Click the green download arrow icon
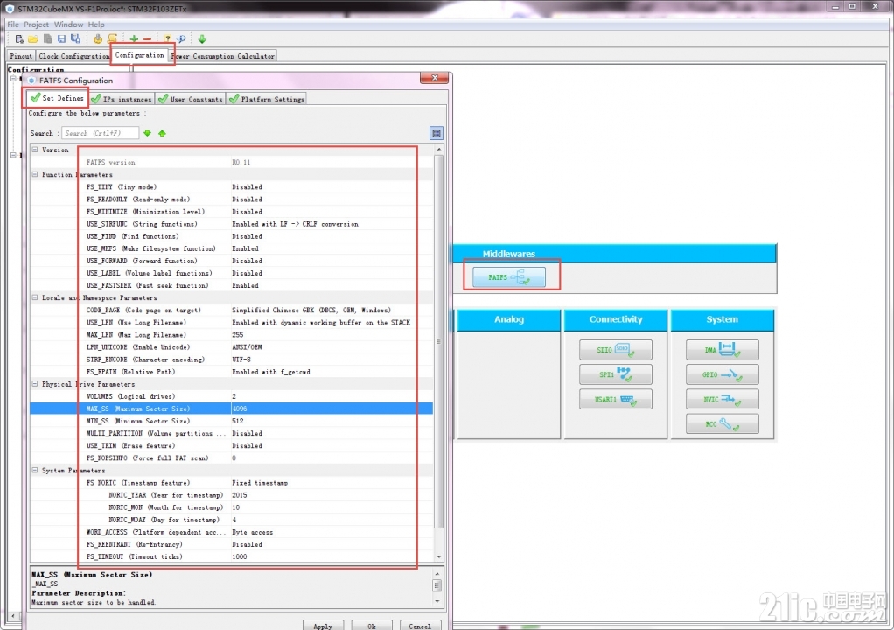 click(x=202, y=38)
